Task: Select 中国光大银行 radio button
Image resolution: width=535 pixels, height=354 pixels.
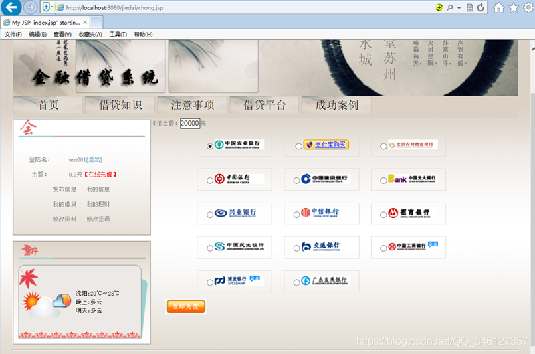Action: 383,181
